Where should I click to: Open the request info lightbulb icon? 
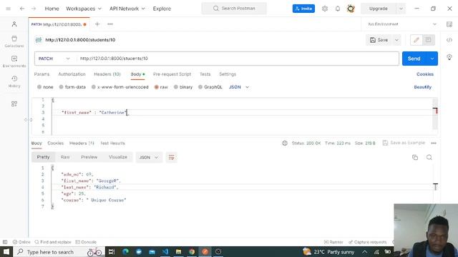tap(449, 57)
